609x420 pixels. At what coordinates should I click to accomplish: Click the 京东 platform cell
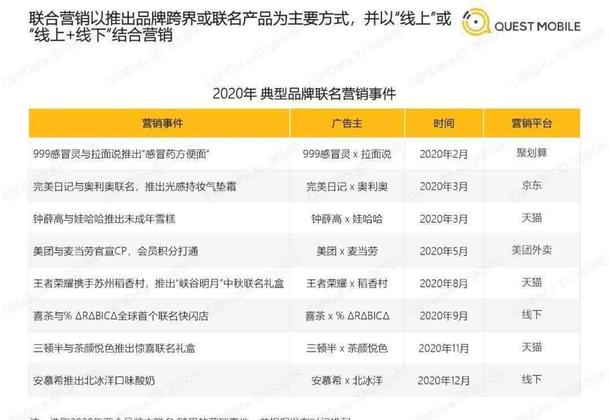tap(531, 185)
